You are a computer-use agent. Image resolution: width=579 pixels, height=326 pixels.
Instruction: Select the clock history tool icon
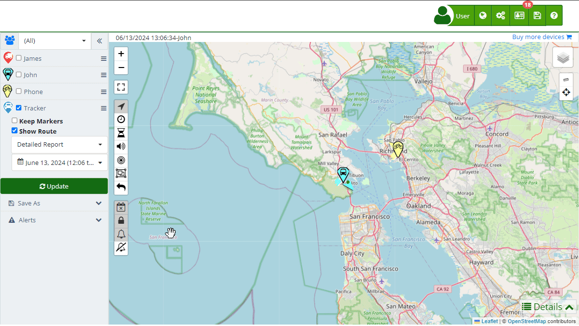[x=121, y=120]
